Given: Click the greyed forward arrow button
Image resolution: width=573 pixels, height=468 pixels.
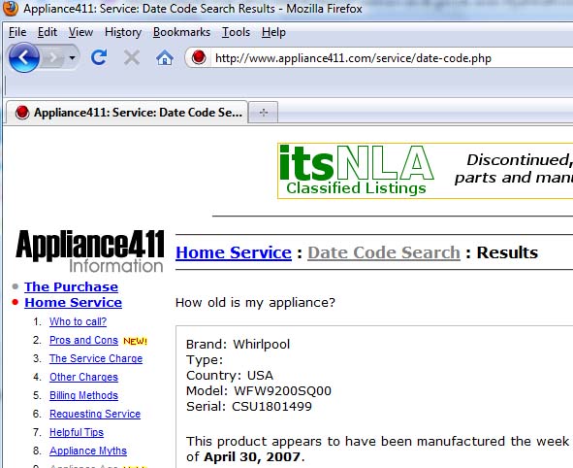Looking at the screenshot, I should (x=53, y=58).
